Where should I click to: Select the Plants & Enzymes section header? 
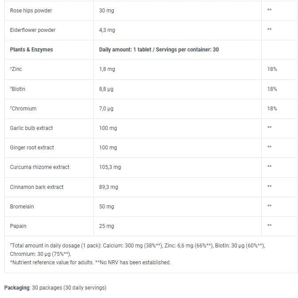(x=31, y=50)
